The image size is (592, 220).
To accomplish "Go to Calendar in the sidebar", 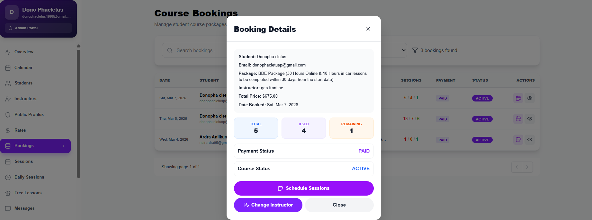I will click(x=23, y=68).
